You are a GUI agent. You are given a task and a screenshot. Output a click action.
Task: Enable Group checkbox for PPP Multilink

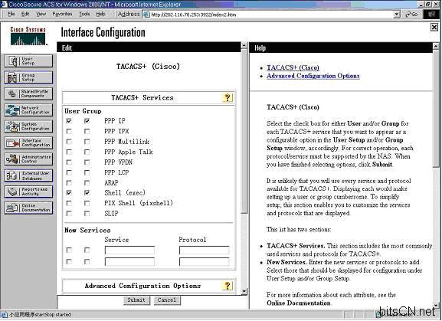(87, 142)
